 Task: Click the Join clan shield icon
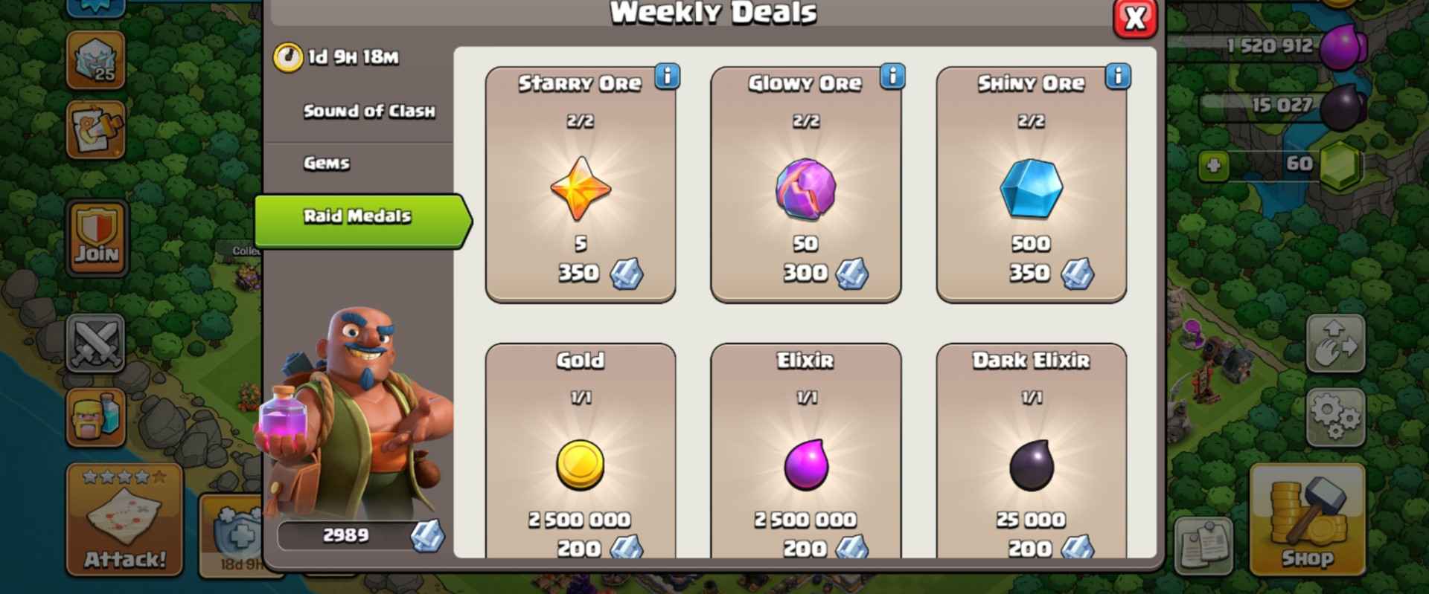96,238
